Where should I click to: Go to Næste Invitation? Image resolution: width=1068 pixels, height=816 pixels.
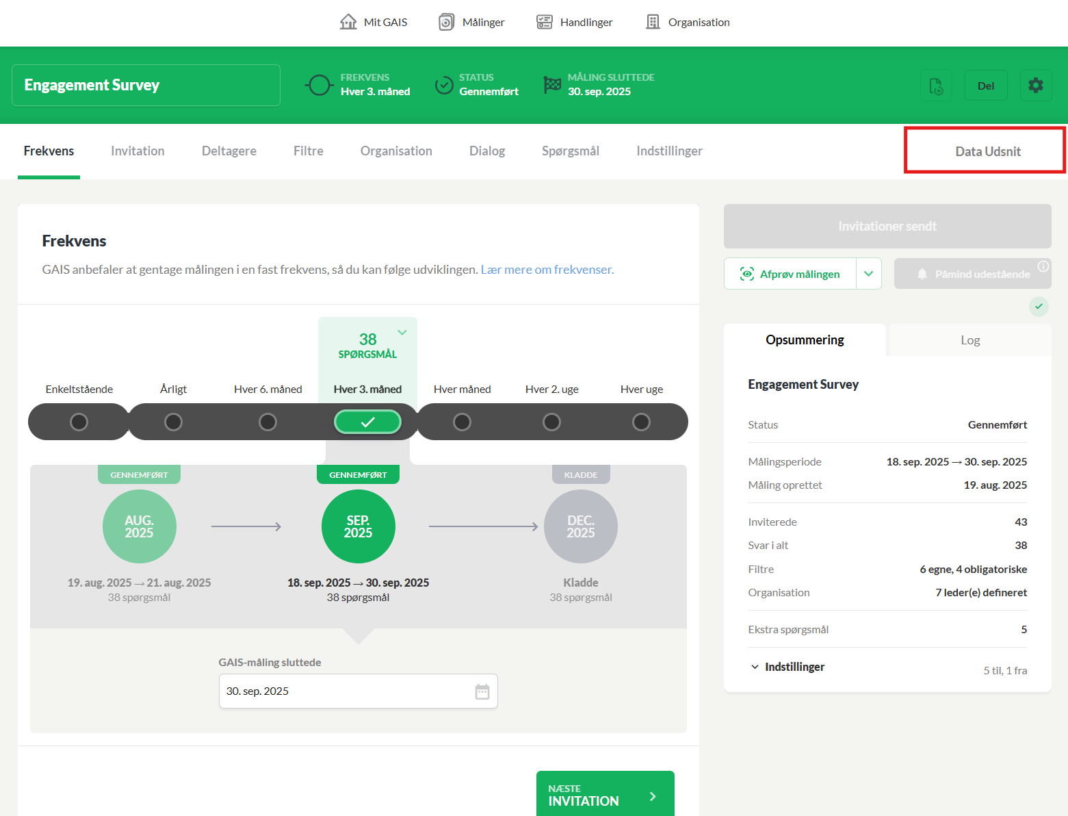(x=605, y=794)
